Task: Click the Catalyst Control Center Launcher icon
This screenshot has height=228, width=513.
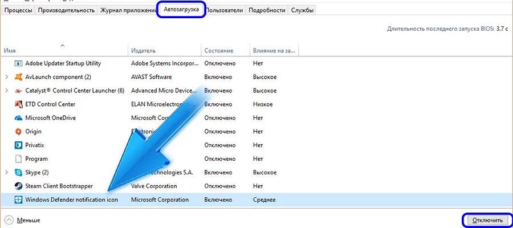Action: 19,91
